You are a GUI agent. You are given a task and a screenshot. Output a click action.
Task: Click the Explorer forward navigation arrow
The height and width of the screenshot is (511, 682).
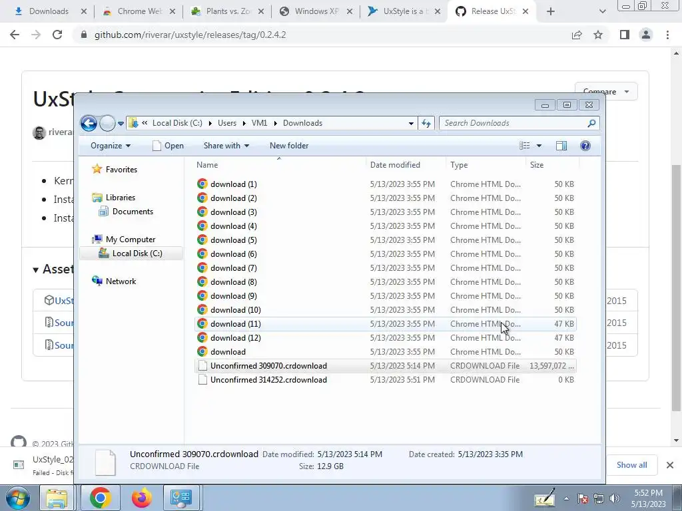107,123
